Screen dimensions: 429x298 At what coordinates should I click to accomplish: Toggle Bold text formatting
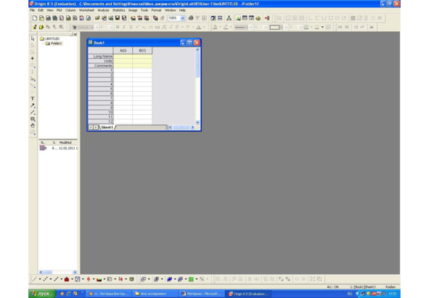(x=118, y=27)
